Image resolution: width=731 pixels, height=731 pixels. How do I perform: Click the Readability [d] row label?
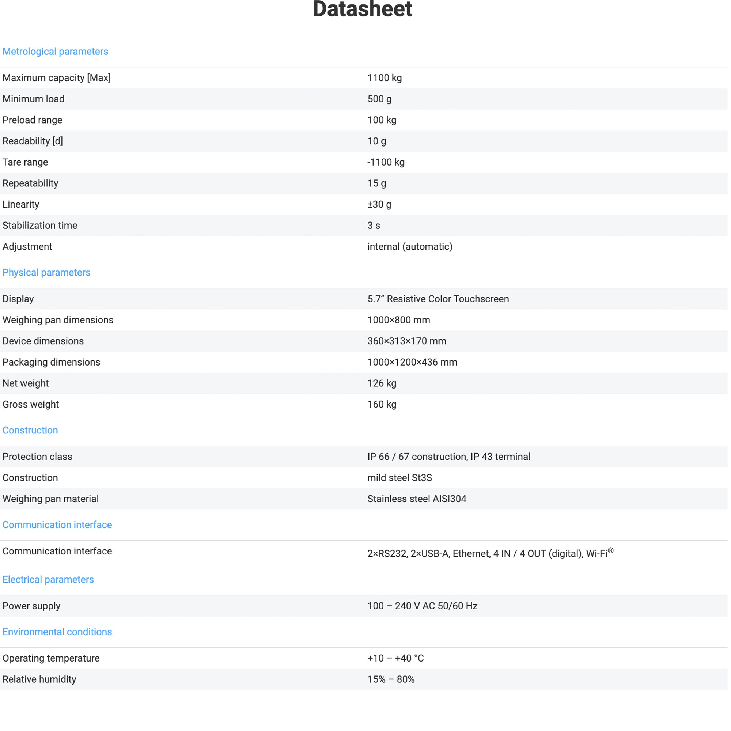click(x=33, y=141)
